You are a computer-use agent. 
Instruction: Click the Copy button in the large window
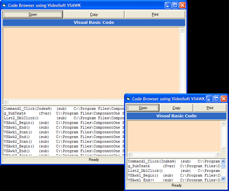point(94,15)
